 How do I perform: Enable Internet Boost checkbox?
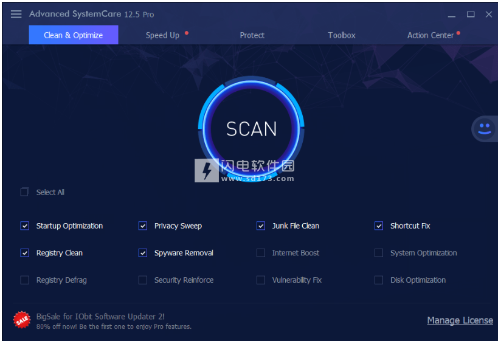click(x=261, y=253)
